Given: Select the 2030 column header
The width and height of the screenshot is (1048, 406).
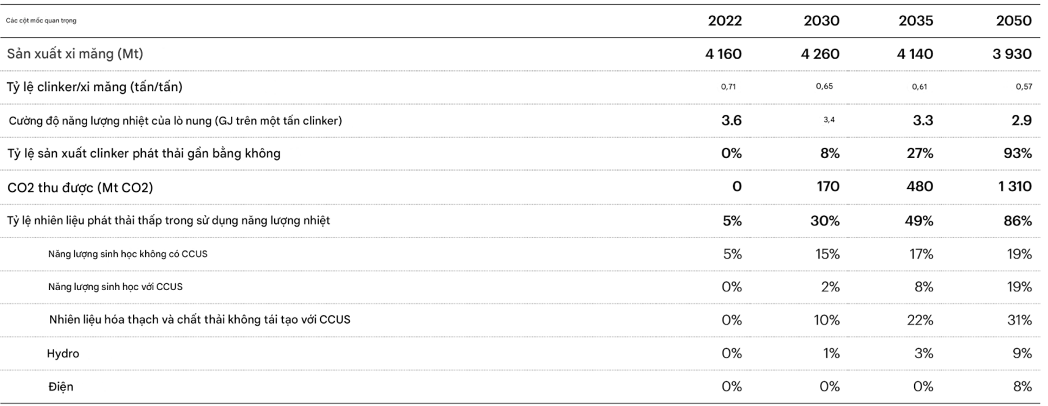Looking at the screenshot, I should pos(821,21).
